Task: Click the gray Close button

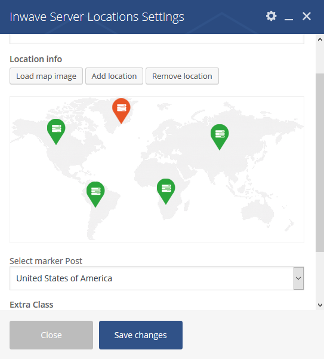Action: (51, 335)
